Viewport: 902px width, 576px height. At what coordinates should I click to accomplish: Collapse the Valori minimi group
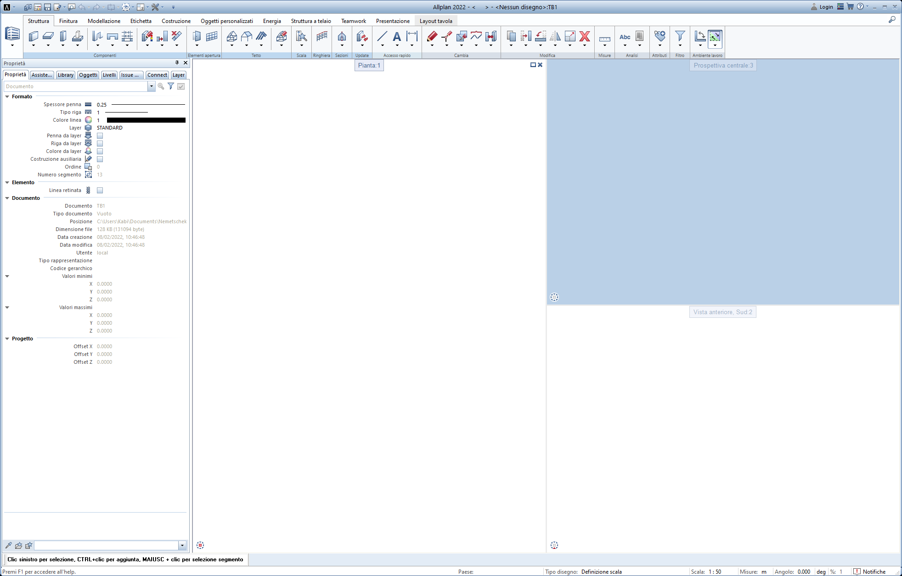point(7,277)
